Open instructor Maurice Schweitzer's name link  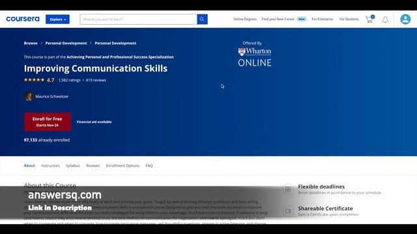52,97
